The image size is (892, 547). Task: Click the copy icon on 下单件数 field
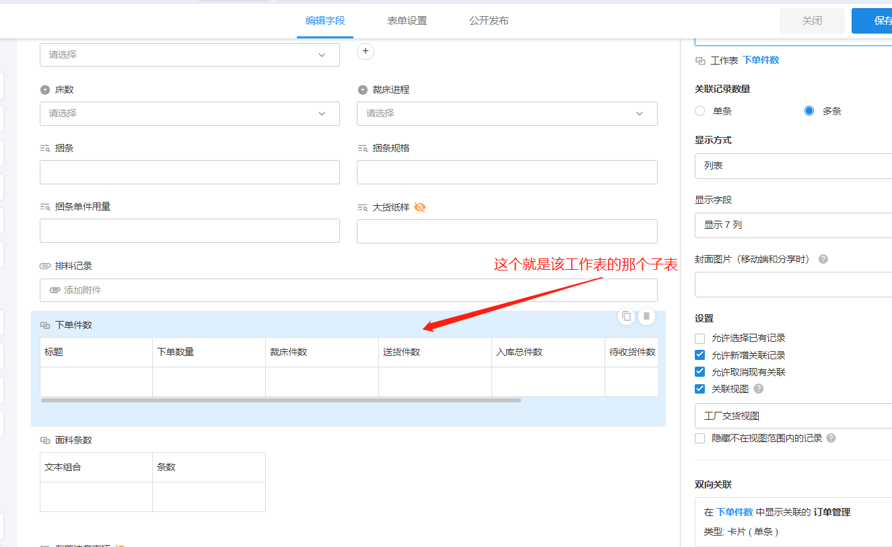coord(627,316)
